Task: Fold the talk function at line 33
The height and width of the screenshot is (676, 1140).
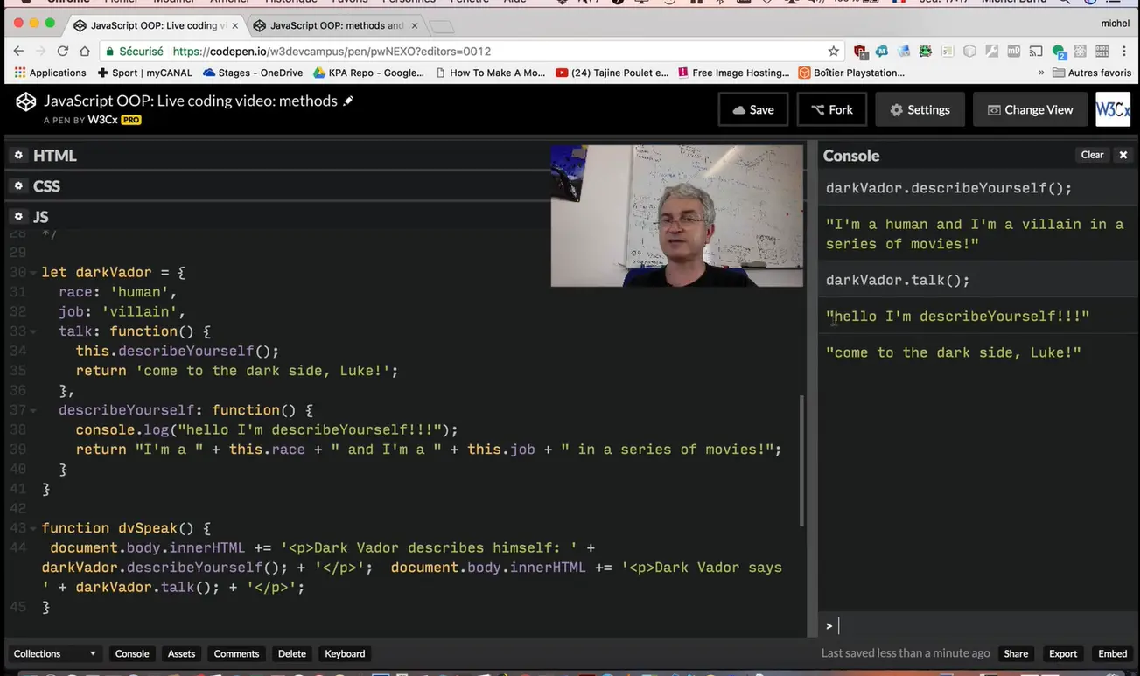Action: click(33, 332)
